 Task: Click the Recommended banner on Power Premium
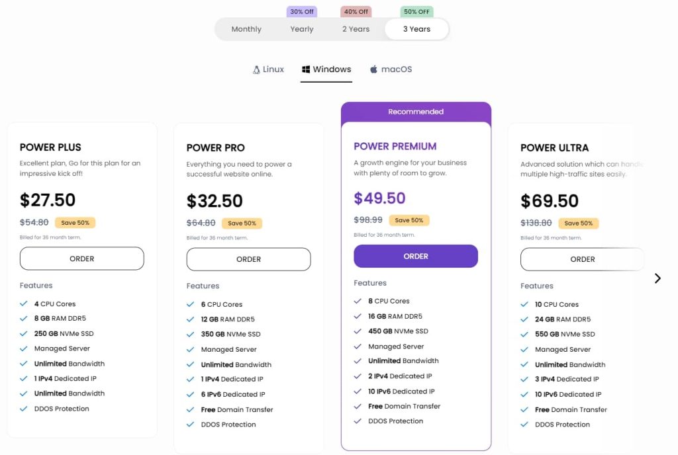416,111
